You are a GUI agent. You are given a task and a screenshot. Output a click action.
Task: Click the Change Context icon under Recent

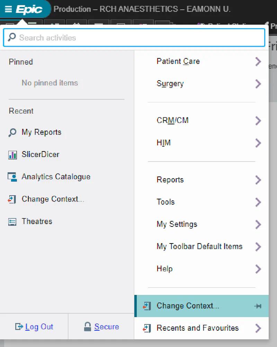point(12,199)
